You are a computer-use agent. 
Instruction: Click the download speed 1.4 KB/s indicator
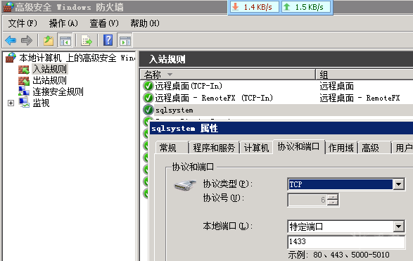coord(254,7)
